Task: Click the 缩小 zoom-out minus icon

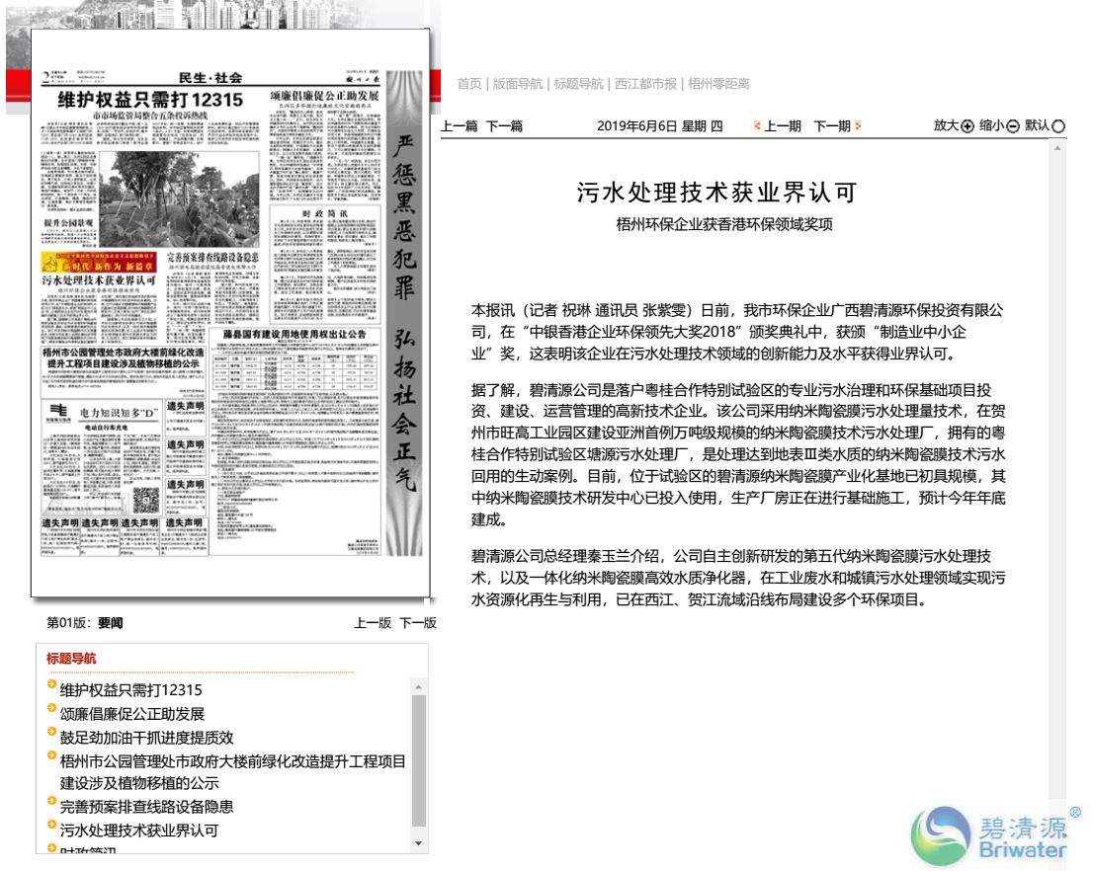Action: 1013,126
